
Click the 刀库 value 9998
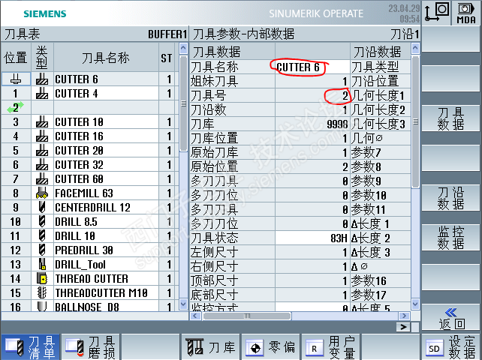click(x=337, y=124)
